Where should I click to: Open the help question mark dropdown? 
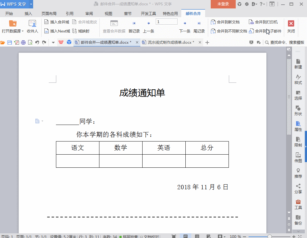coord(262,4)
